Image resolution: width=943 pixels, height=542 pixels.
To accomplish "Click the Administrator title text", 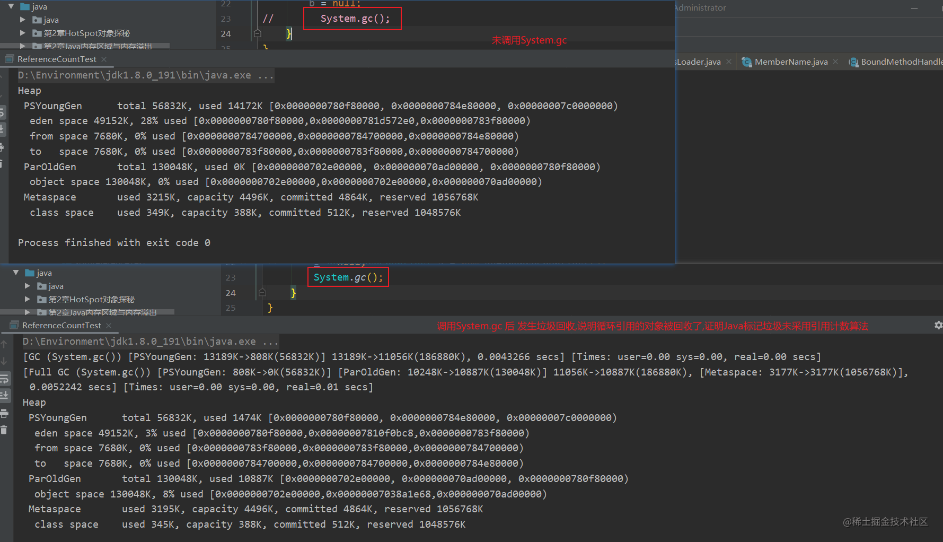I will (x=700, y=7).
